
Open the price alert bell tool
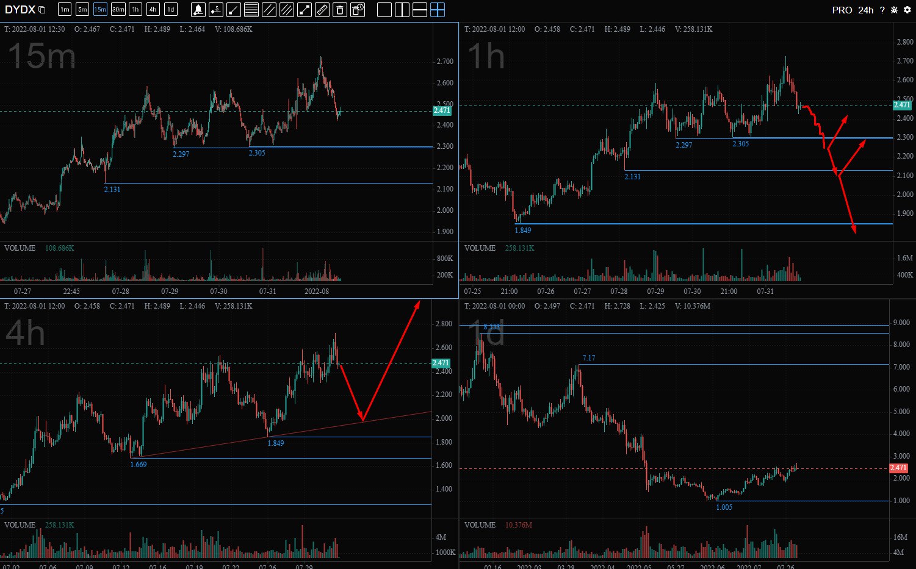click(x=198, y=10)
